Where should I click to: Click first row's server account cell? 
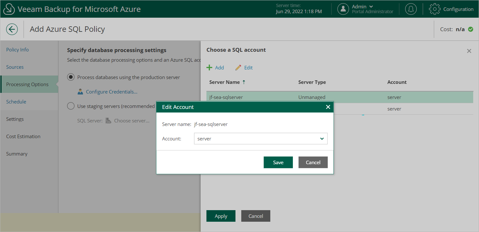(x=394, y=97)
